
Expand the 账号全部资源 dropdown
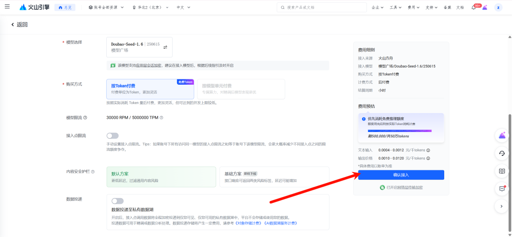click(x=106, y=7)
